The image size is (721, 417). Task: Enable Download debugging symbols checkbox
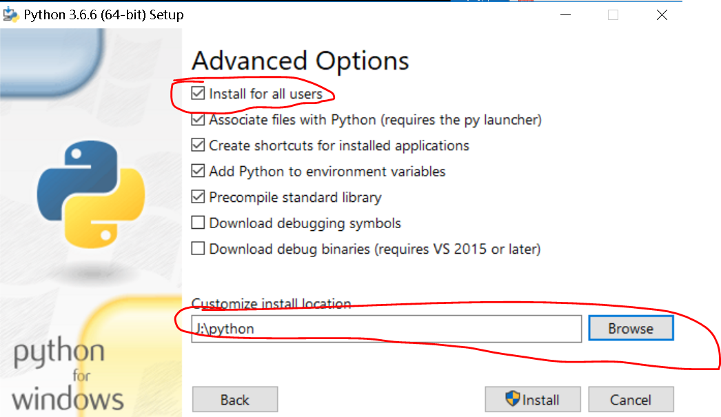(198, 223)
